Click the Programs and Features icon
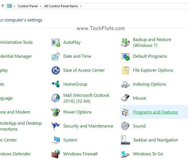 point(125,112)
